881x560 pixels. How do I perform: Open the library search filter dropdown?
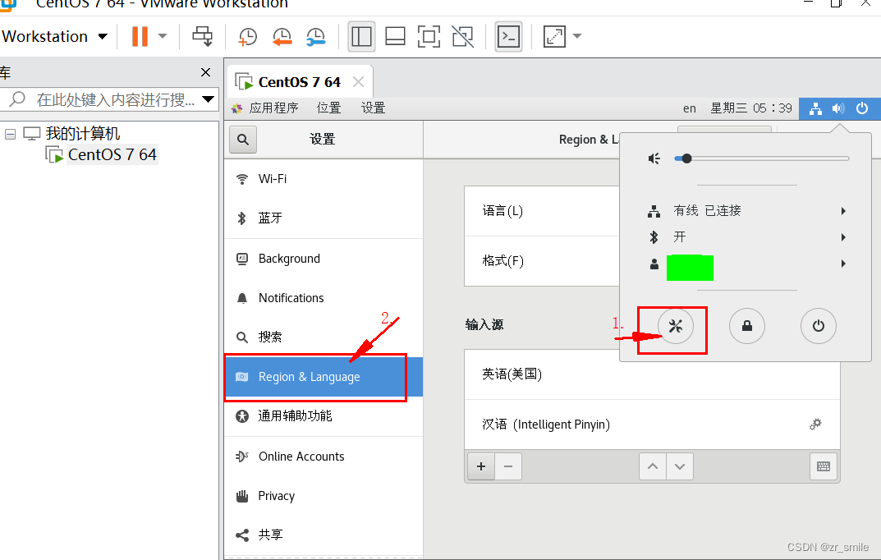tap(208, 99)
